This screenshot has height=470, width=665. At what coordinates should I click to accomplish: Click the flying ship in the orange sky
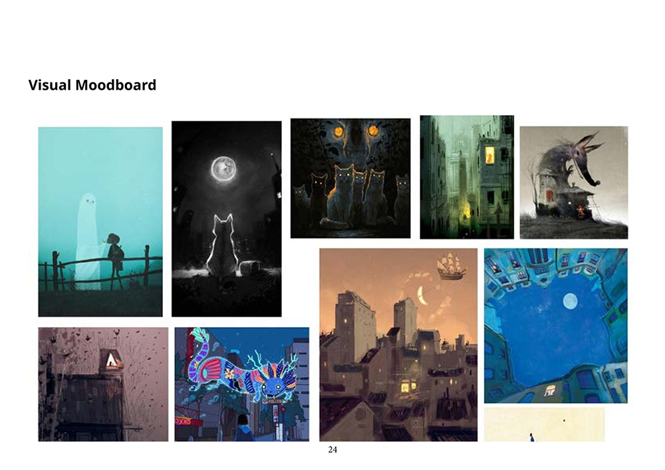pos(451,266)
